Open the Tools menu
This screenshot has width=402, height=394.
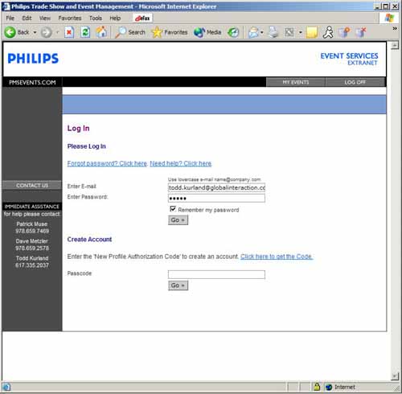tap(96, 18)
